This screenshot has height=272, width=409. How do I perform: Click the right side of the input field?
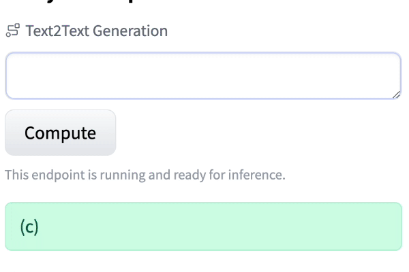tap(368, 76)
